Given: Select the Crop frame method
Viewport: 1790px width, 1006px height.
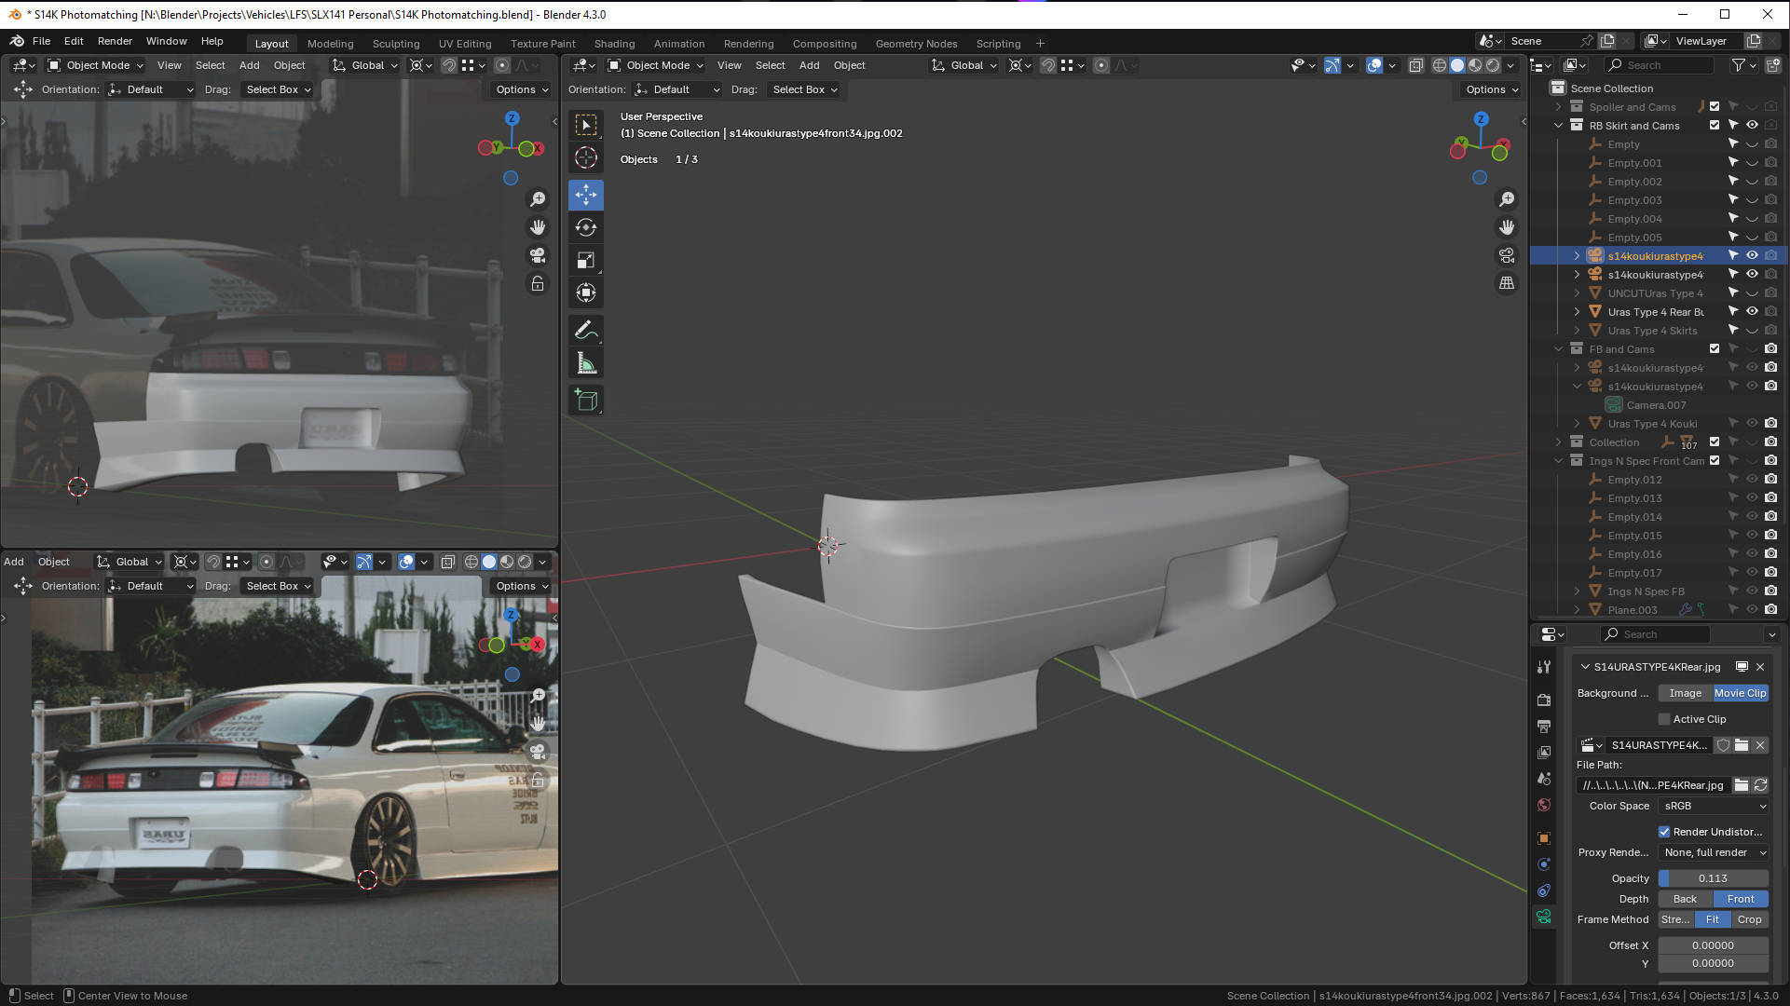Looking at the screenshot, I should 1749,919.
